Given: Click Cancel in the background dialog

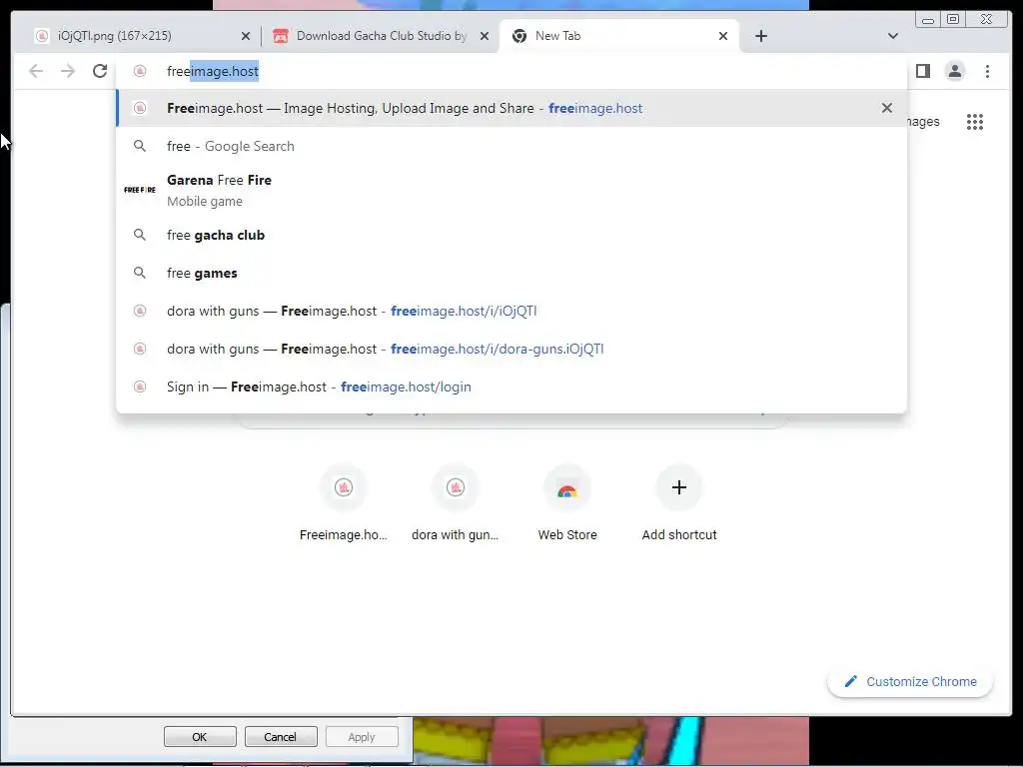Looking at the screenshot, I should pos(280,737).
